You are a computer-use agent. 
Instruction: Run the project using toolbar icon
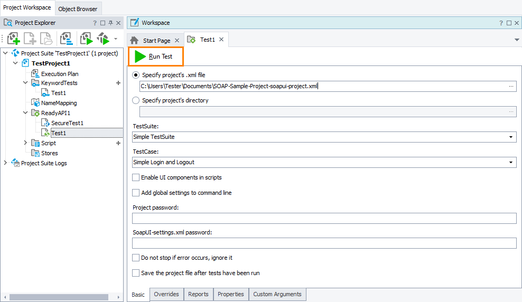(x=86, y=39)
